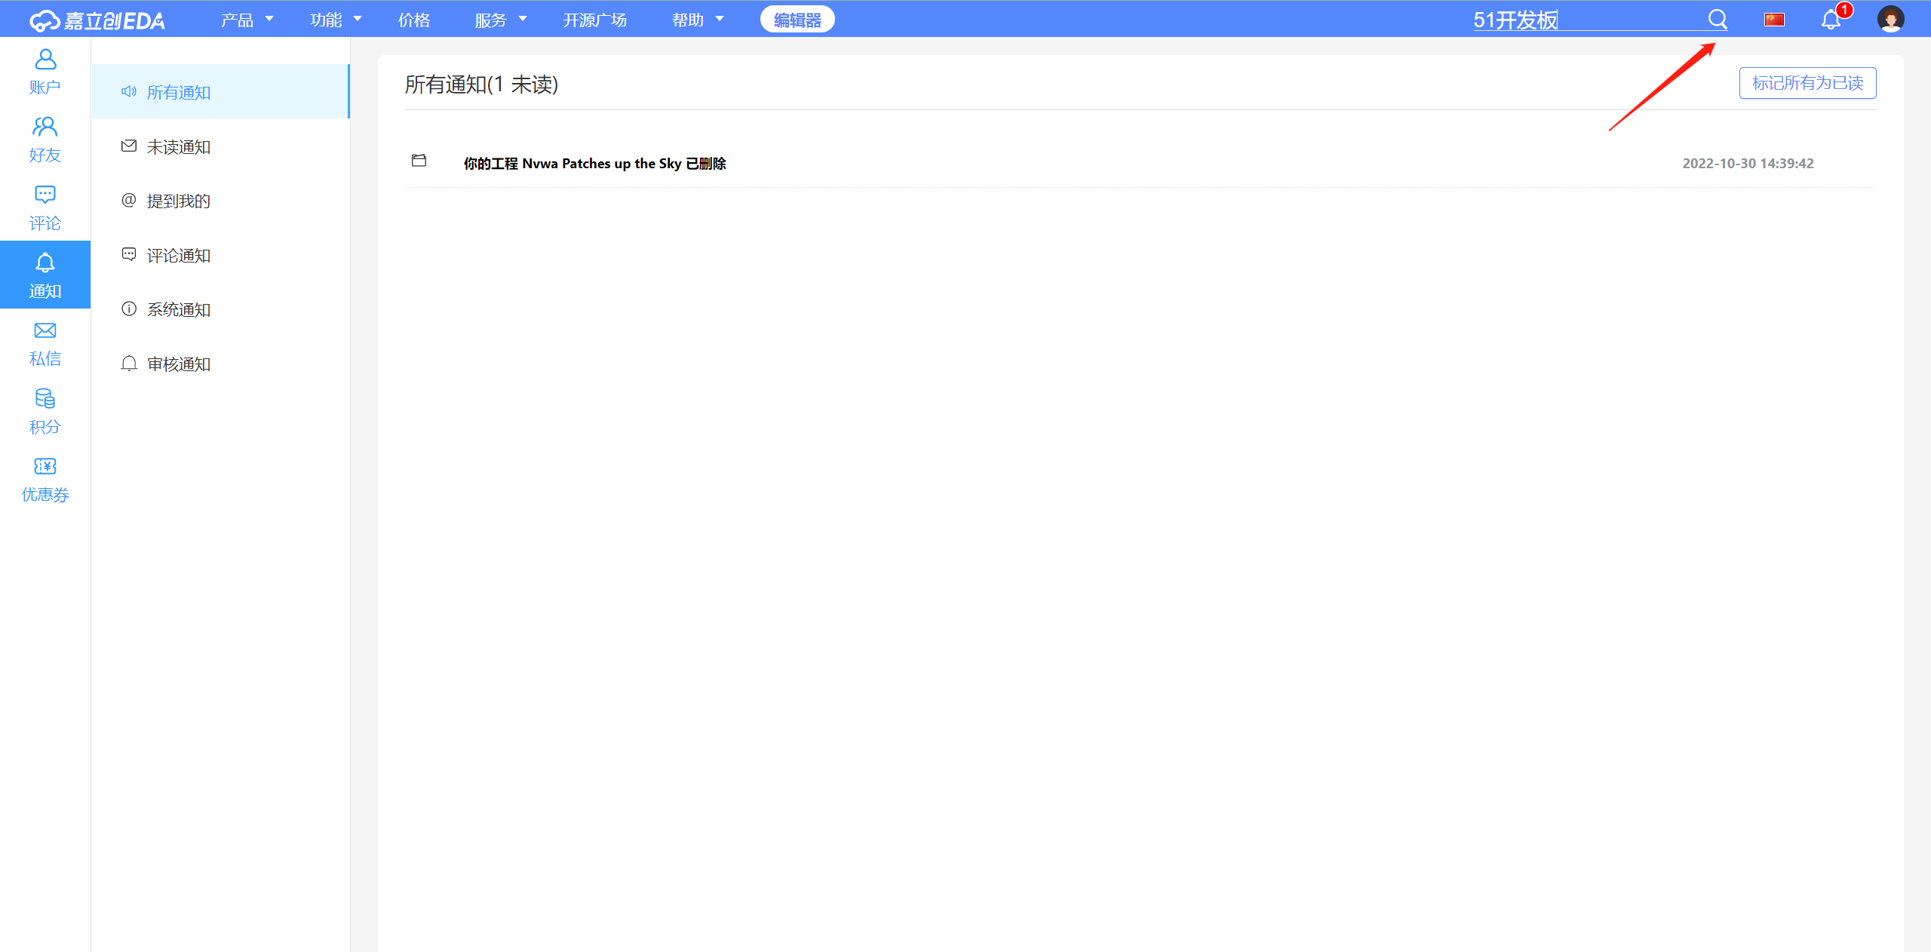Expand the 帮助 dropdown menu
1931x952 pixels.
(x=697, y=20)
